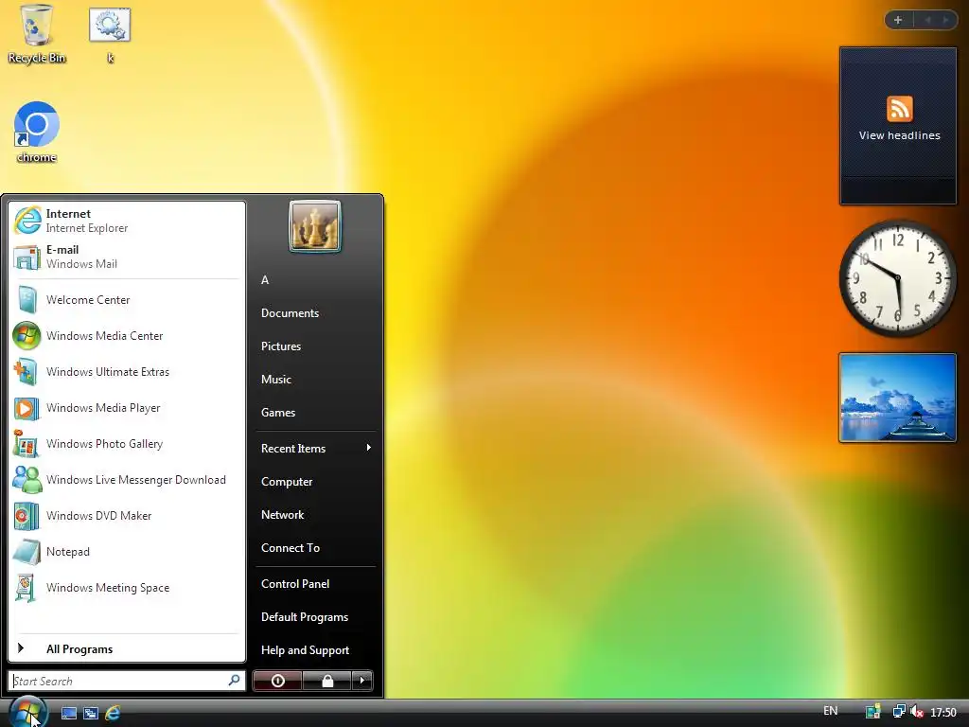Select Windows Live Messenger Download

pos(127,480)
